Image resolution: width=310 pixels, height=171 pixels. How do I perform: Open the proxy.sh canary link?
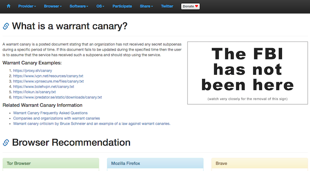(x=33, y=71)
